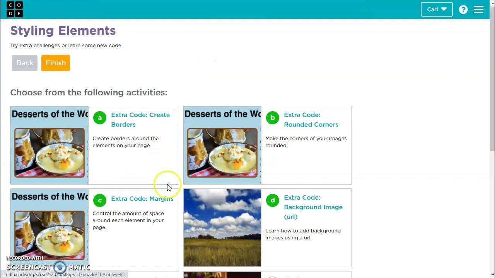Follow the Extra Code: Margins link

click(x=142, y=199)
